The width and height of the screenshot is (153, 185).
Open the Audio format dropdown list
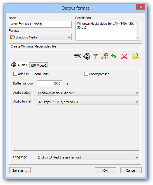click(88, 102)
